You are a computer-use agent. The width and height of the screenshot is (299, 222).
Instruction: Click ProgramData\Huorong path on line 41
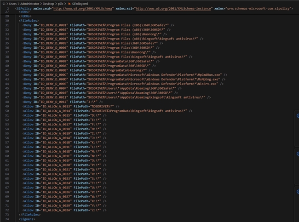click(x=117, y=70)
